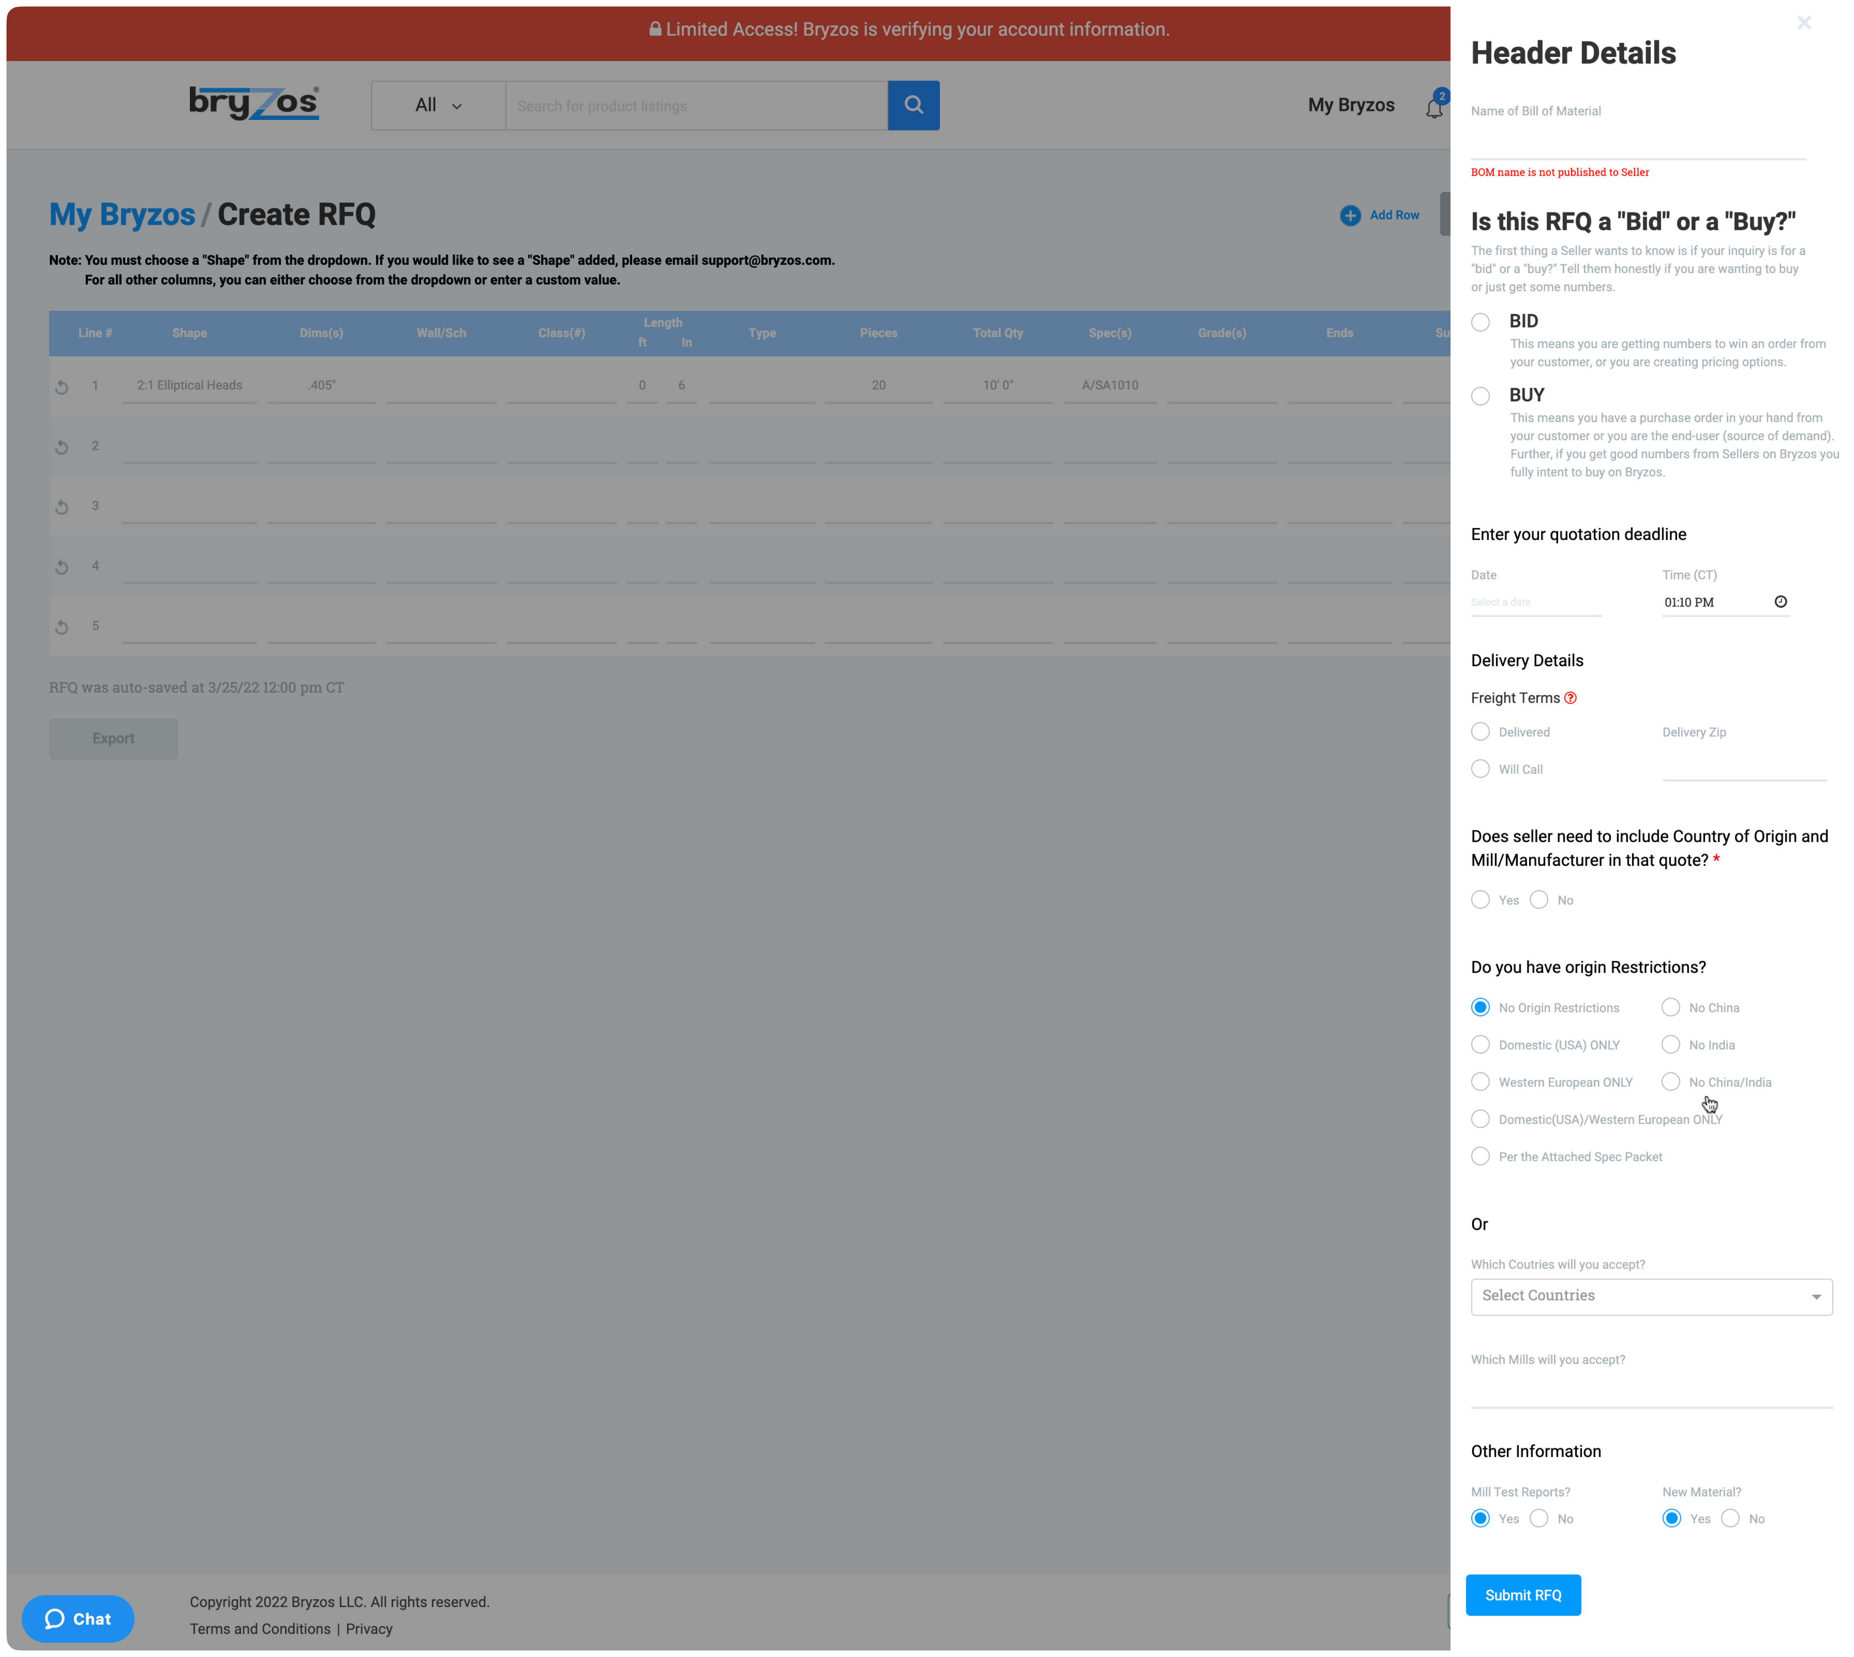This screenshot has height=1657, width=1854.
Task: Click the Freight Terms help icon
Action: [1570, 698]
